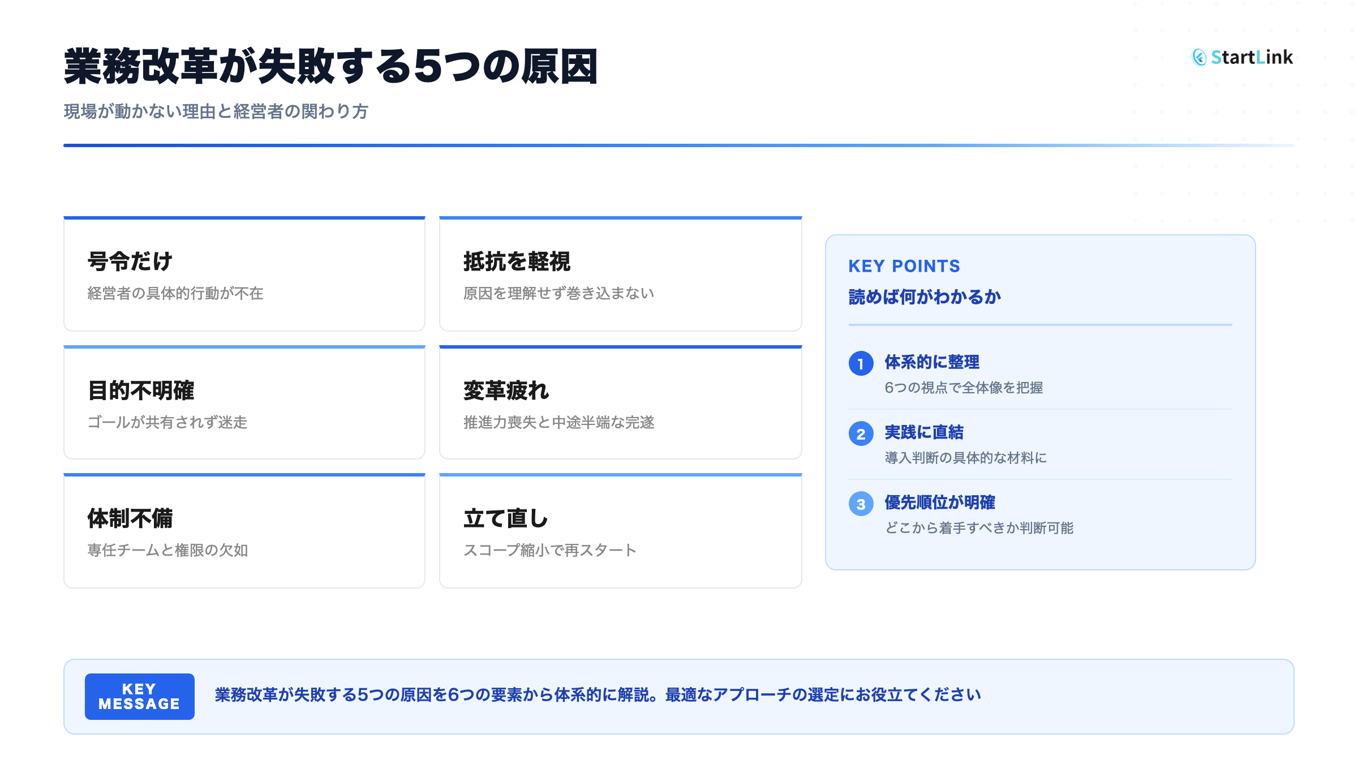Screen dimensions: 1358x764
Task: Click the KEY POINTS heading
Action: [904, 266]
